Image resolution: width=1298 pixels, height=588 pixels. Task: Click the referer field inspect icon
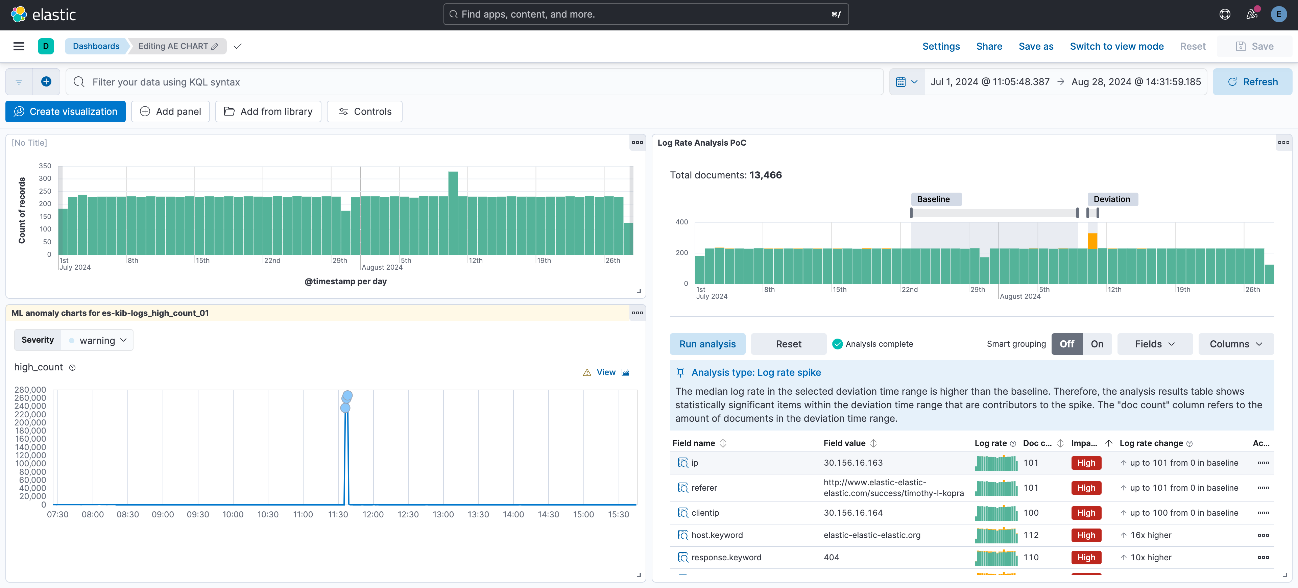click(x=683, y=488)
